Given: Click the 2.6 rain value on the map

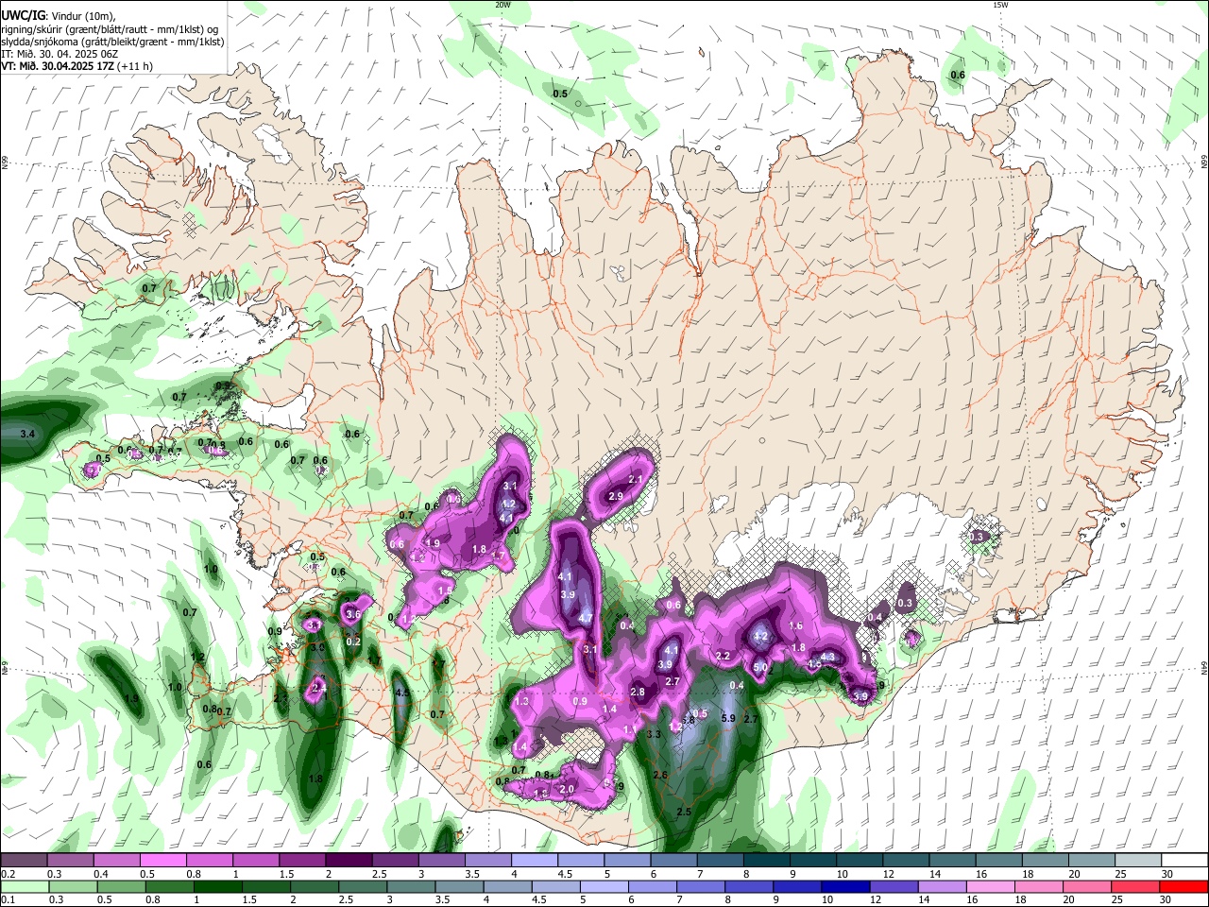Looking at the screenshot, I should coord(660,776).
